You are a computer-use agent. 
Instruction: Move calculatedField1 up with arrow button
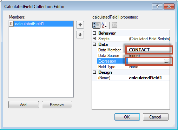[x=80, y=25]
